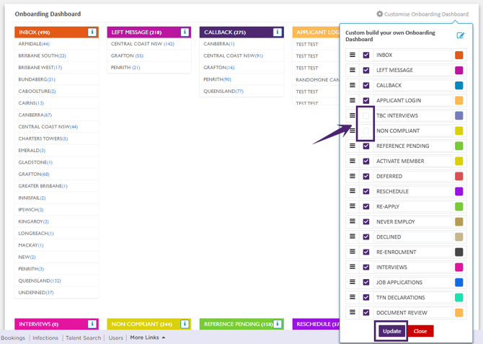Open UNDEFINED(37) in the Inbox list
483x344 pixels.
36,293
